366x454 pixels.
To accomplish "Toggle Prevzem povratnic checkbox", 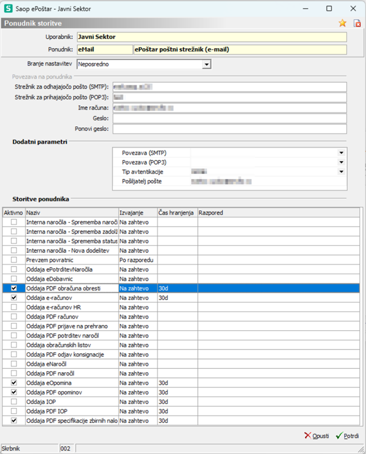I will click(x=14, y=260).
